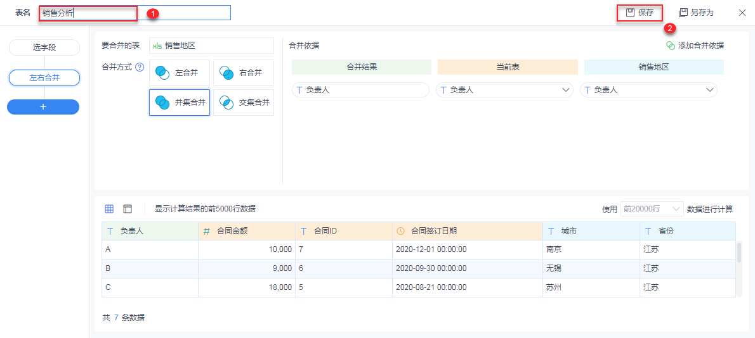The height and width of the screenshot is (338, 755).
Task: Click the plus button to add step
Action: [43, 107]
